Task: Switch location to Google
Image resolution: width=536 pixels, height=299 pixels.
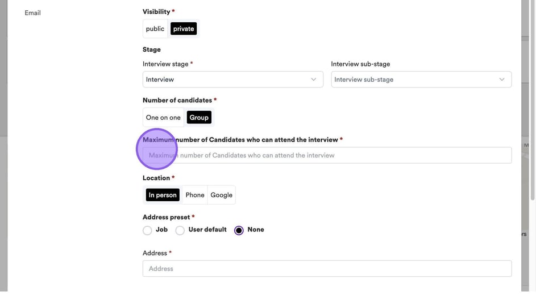Action: coord(221,195)
